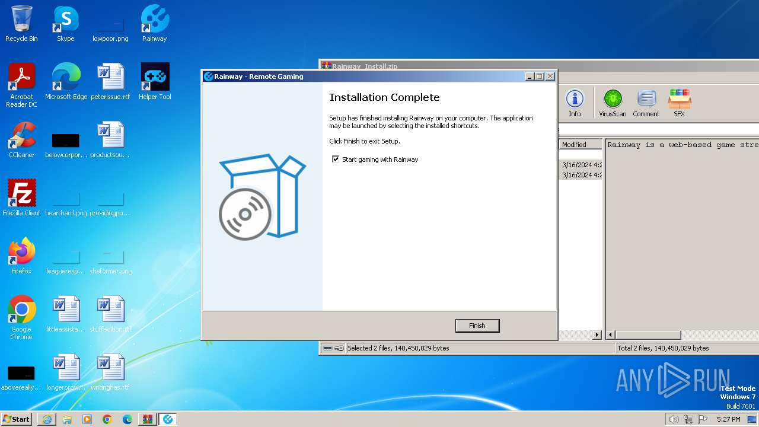Click 'Total 2 files' status bar text
Screen dimensions: 759x427
663,348
